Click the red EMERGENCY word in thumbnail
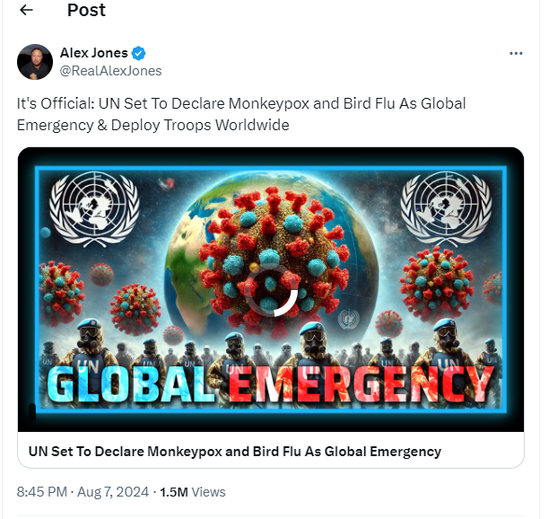 362,383
